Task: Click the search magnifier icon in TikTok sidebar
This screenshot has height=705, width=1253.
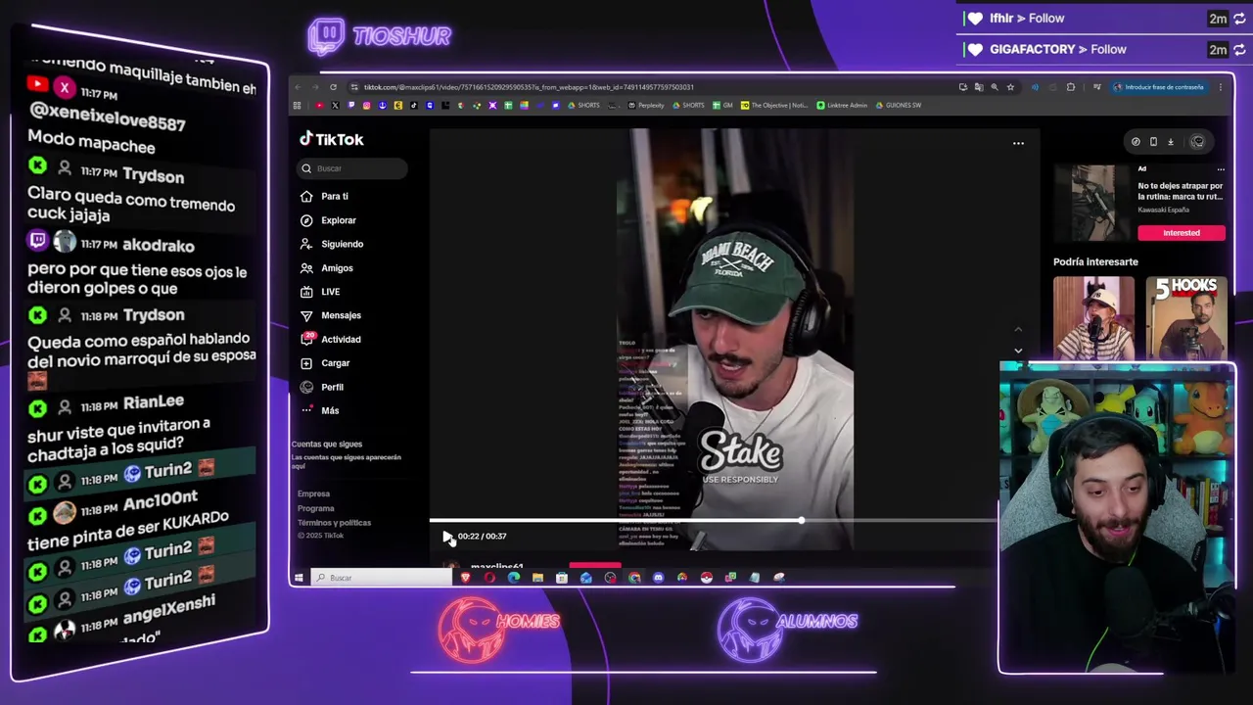Action: pyautogui.click(x=306, y=168)
